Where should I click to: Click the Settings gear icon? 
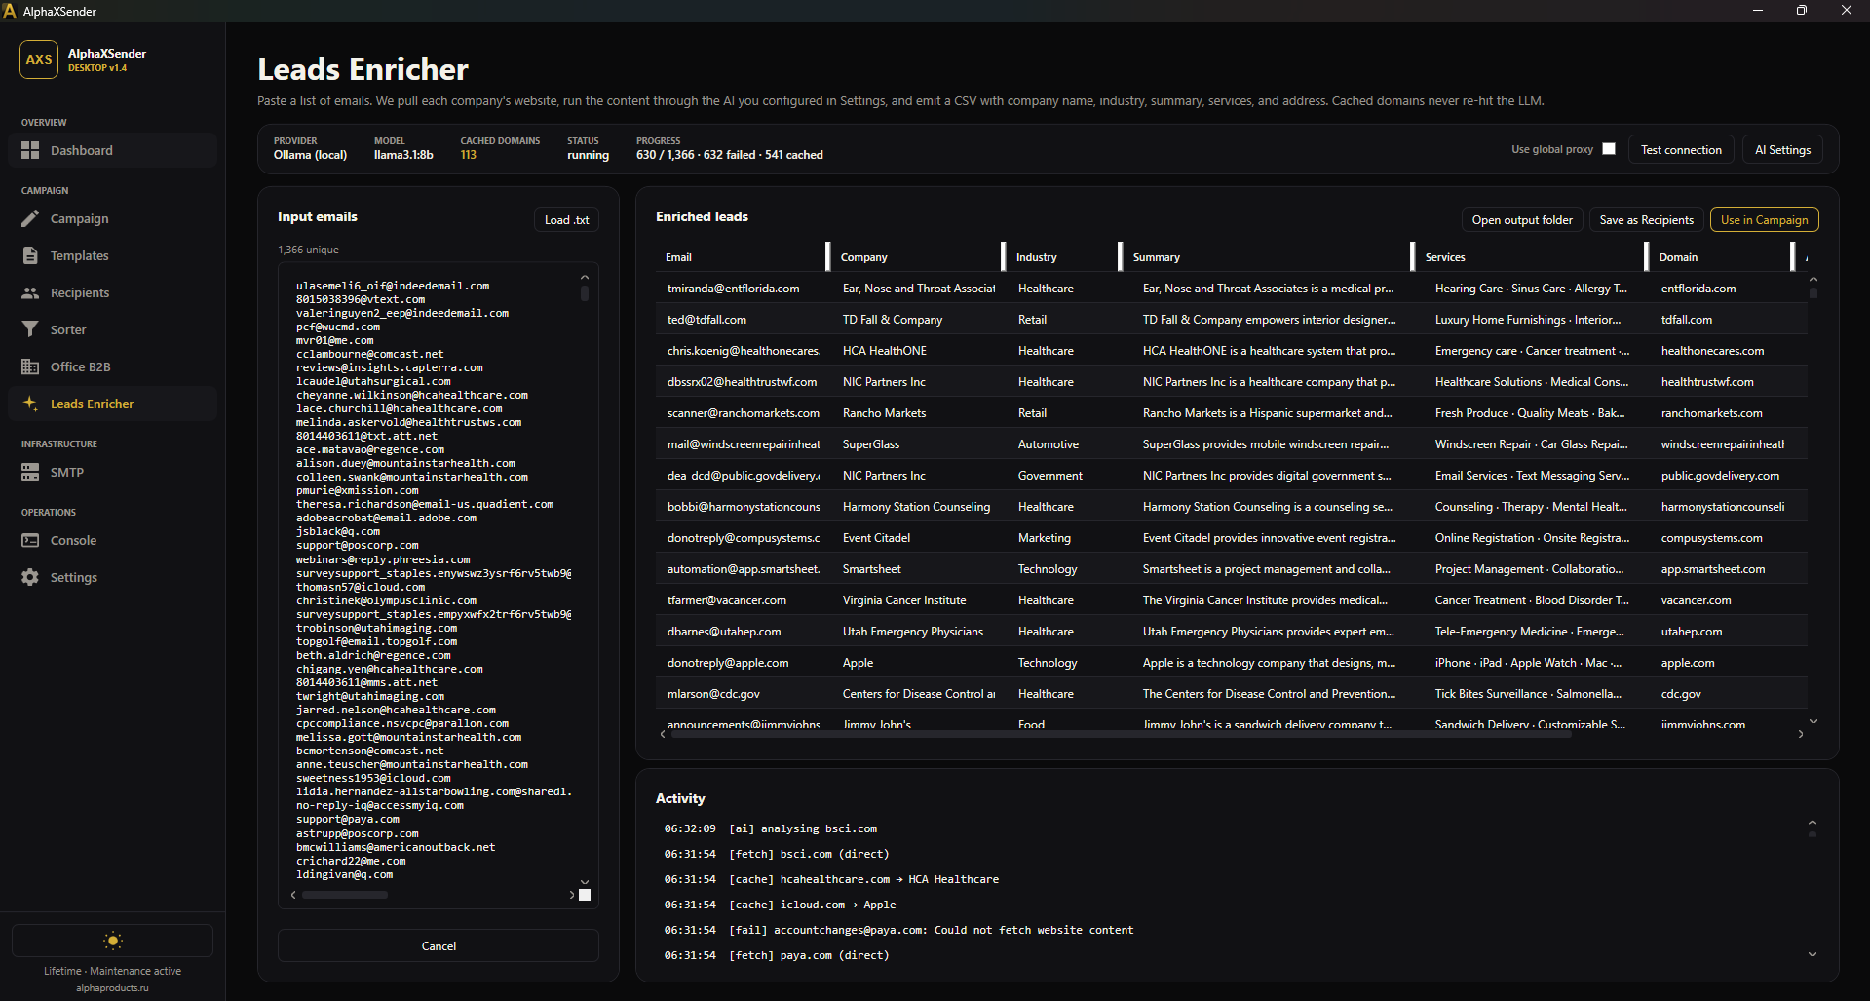click(30, 577)
